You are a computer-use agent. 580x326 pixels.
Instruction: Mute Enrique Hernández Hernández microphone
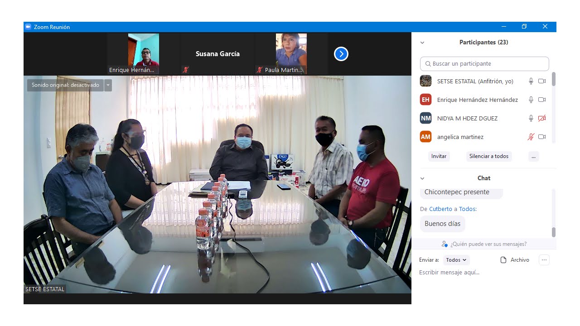pos(531,100)
